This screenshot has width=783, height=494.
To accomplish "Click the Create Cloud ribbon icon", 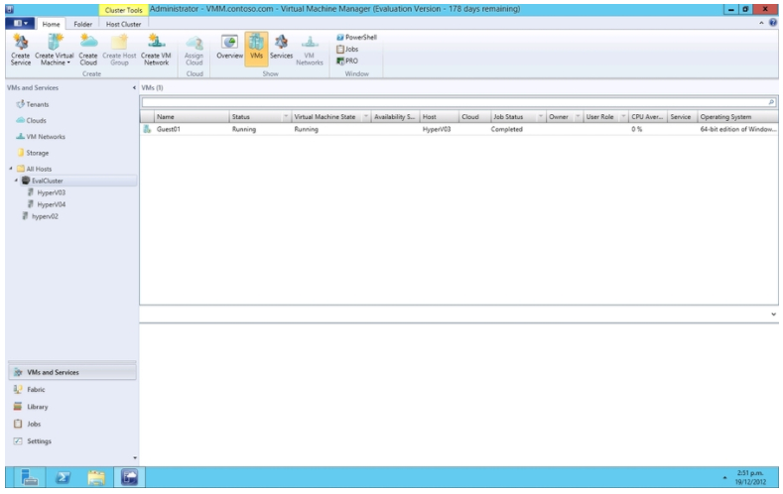I will pyautogui.click(x=88, y=50).
